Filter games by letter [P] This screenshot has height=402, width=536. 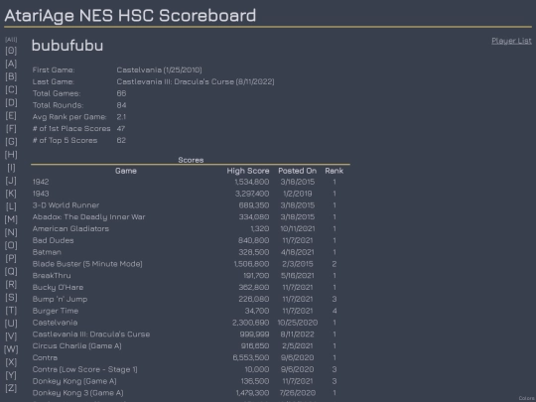tap(11, 258)
